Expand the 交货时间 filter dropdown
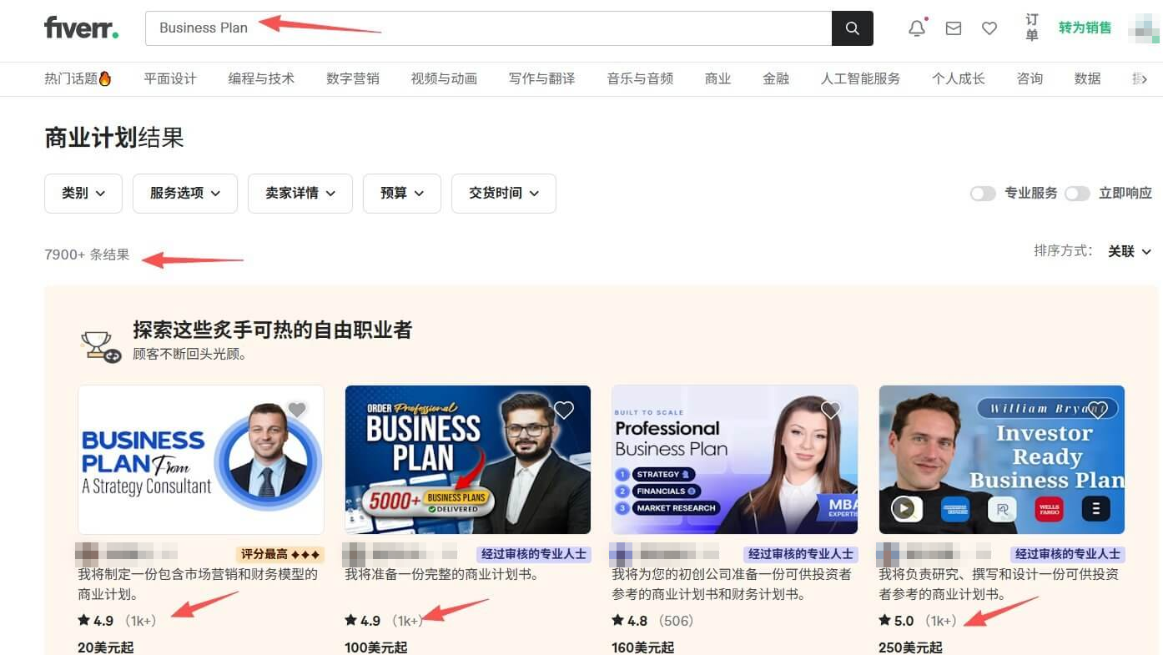The width and height of the screenshot is (1163, 655). click(x=504, y=194)
